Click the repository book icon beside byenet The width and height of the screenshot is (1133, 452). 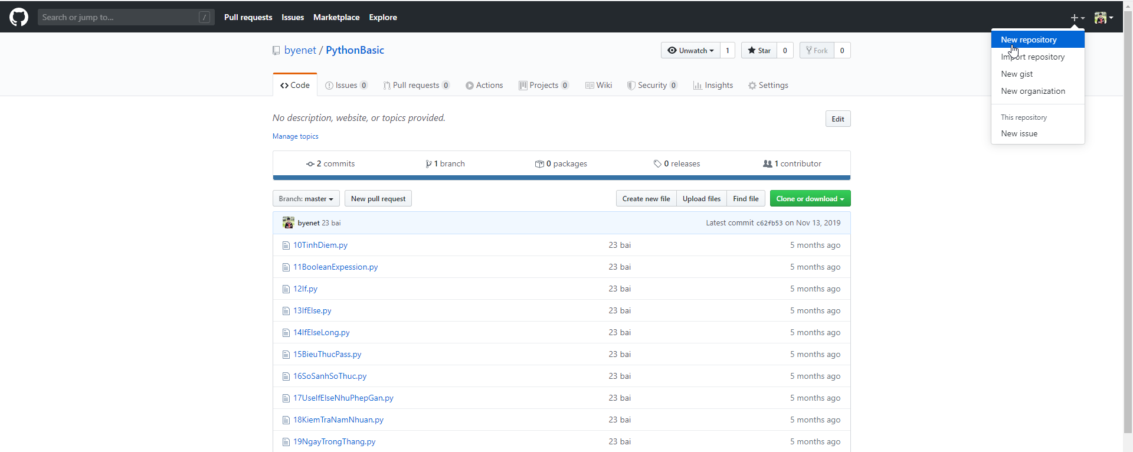[276, 51]
